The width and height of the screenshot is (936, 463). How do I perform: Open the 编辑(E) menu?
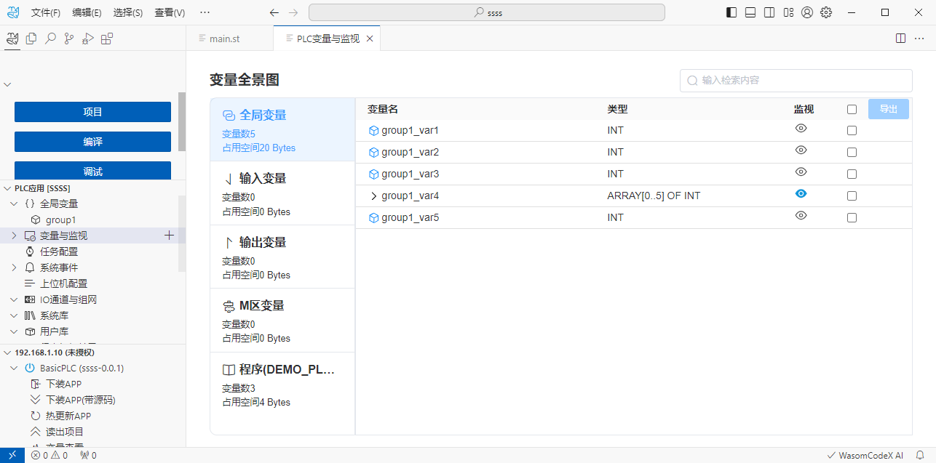click(87, 12)
